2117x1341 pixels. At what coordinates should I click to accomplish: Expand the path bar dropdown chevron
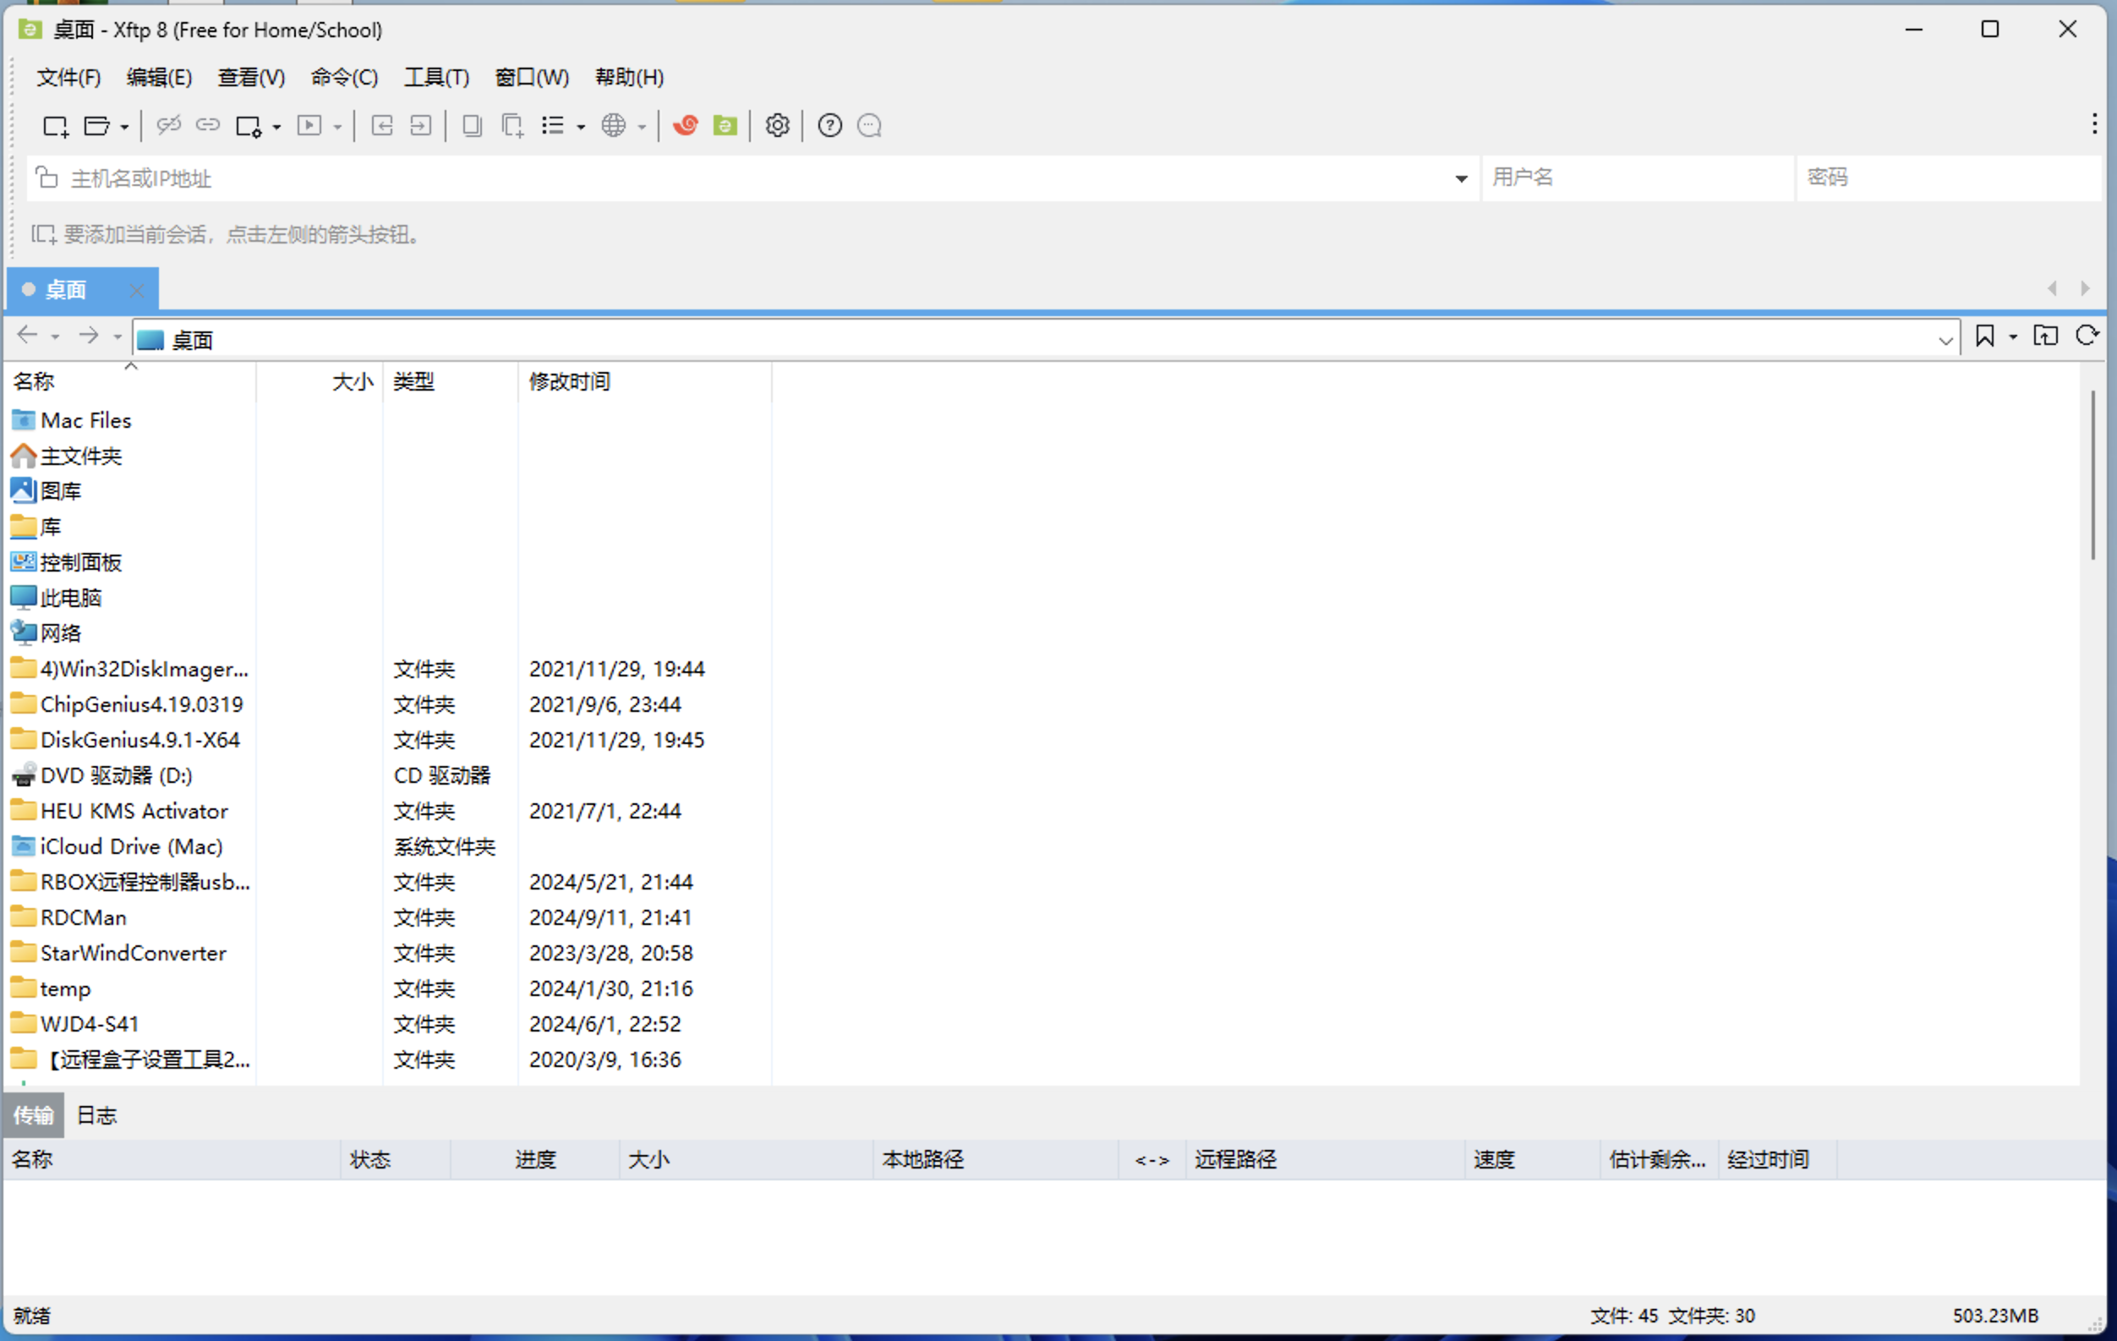tap(1945, 340)
